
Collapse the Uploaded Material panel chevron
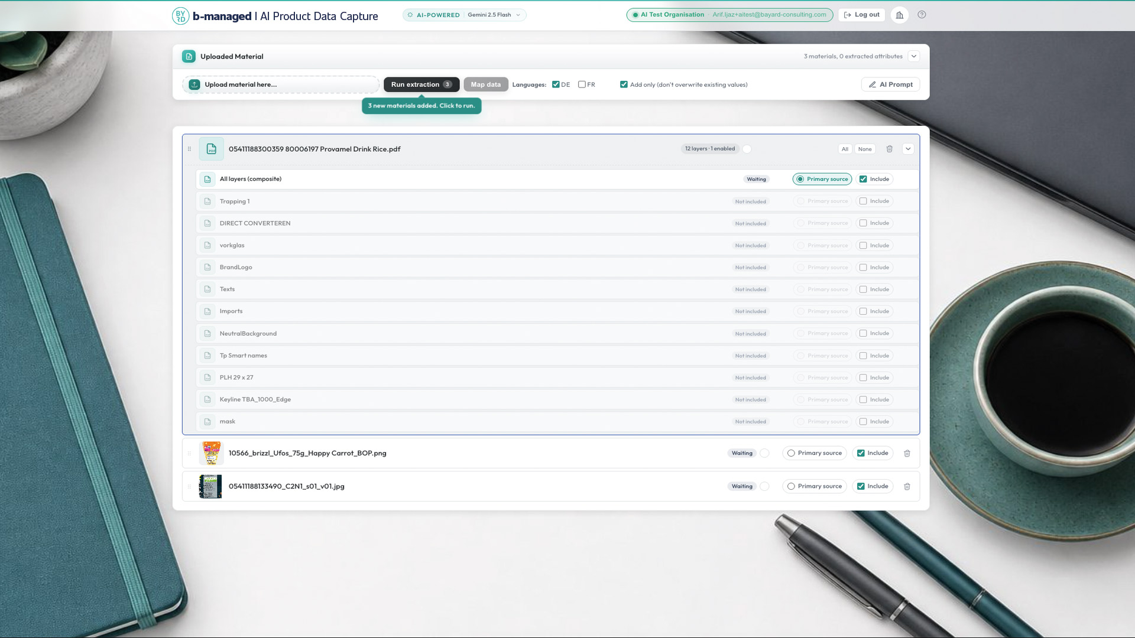tap(914, 56)
